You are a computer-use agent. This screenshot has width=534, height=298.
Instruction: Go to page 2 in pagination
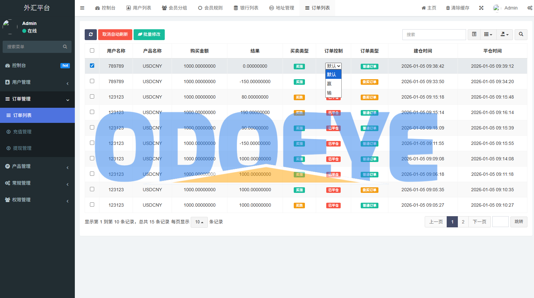click(463, 222)
